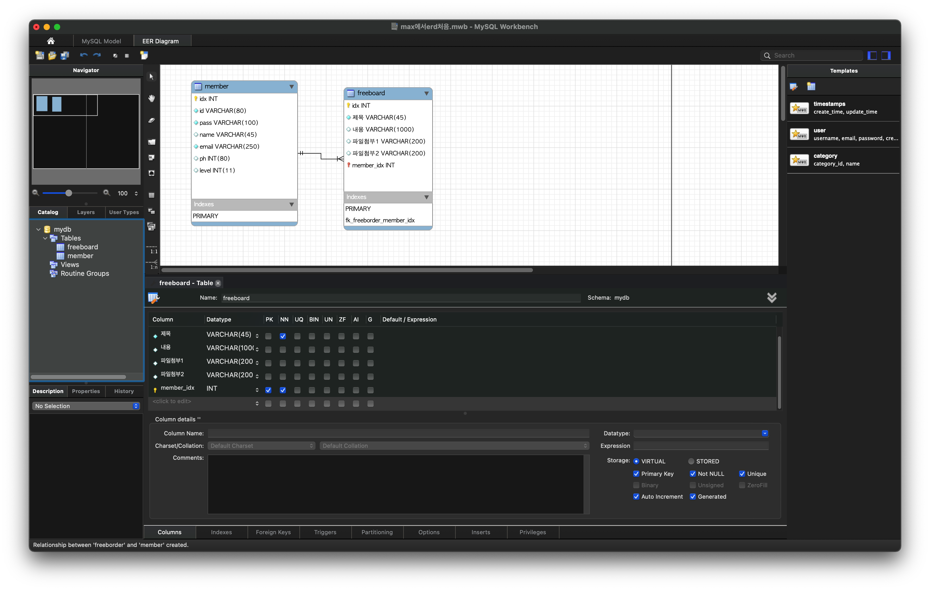The image size is (930, 590).
Task: Click the timestamps template entry
Action: click(x=844, y=108)
